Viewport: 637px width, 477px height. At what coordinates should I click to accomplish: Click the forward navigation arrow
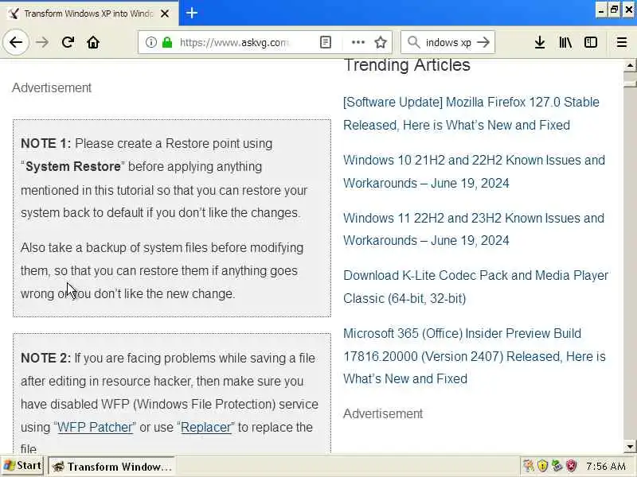click(x=42, y=42)
